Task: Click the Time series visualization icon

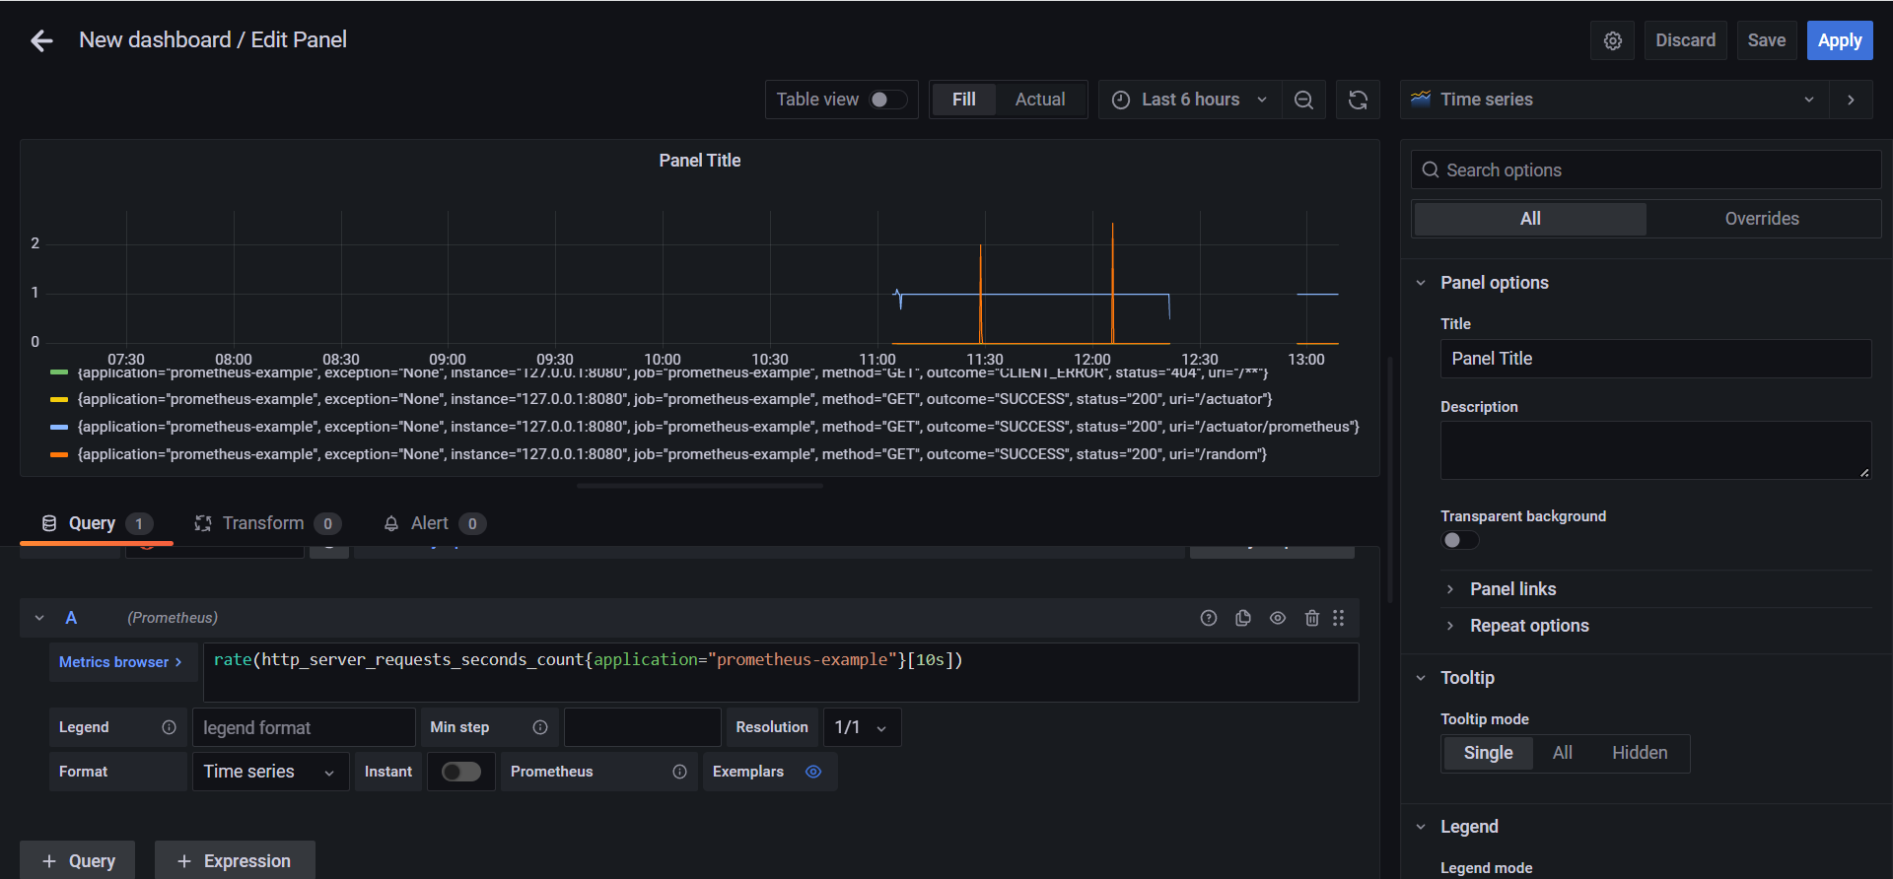Action: coord(1421,99)
